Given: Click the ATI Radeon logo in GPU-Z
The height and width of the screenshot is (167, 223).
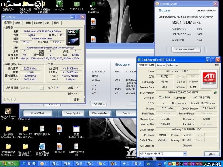Looking at the screenshot, I should point(209,79).
